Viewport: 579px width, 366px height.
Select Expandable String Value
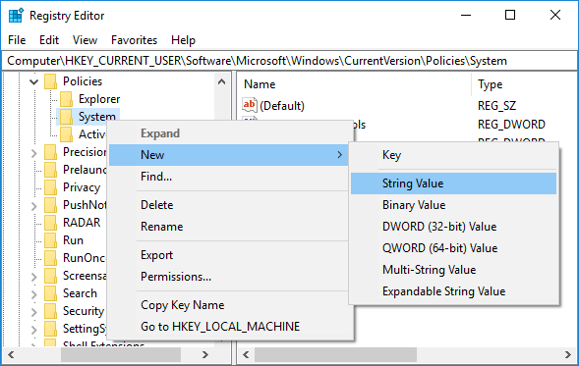[x=453, y=291]
